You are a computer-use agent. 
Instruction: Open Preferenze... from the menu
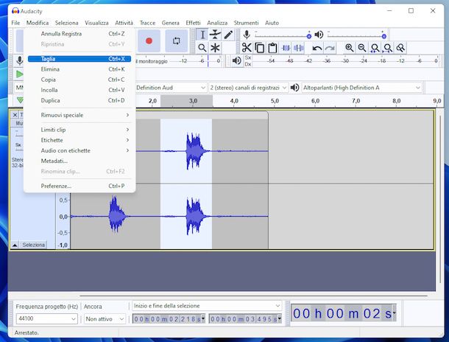point(79,186)
